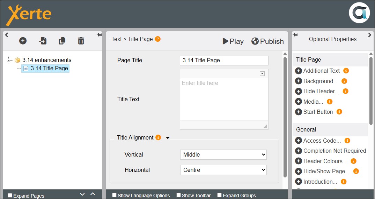Click the Publish button
The height and width of the screenshot is (199, 375).
267,41
